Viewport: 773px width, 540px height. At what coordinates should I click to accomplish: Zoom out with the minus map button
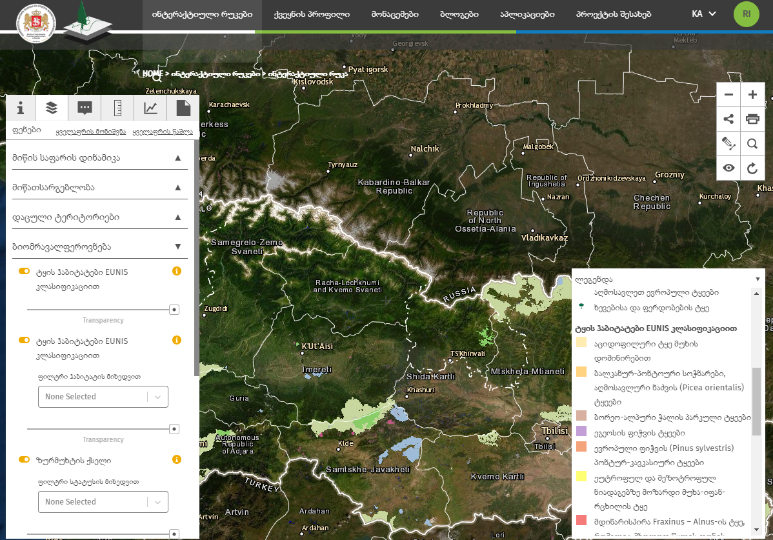728,95
